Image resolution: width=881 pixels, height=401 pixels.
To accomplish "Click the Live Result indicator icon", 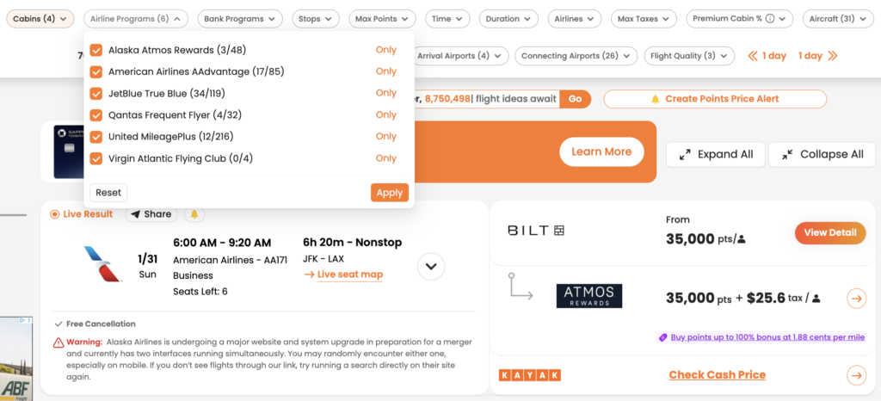I will pos(54,214).
